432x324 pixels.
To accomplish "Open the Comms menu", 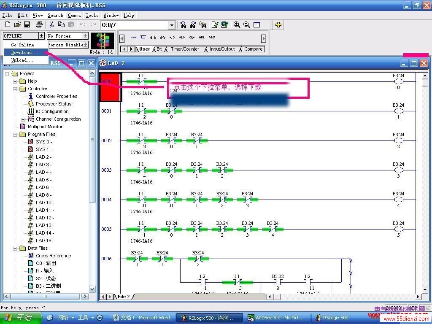I will [74, 16].
